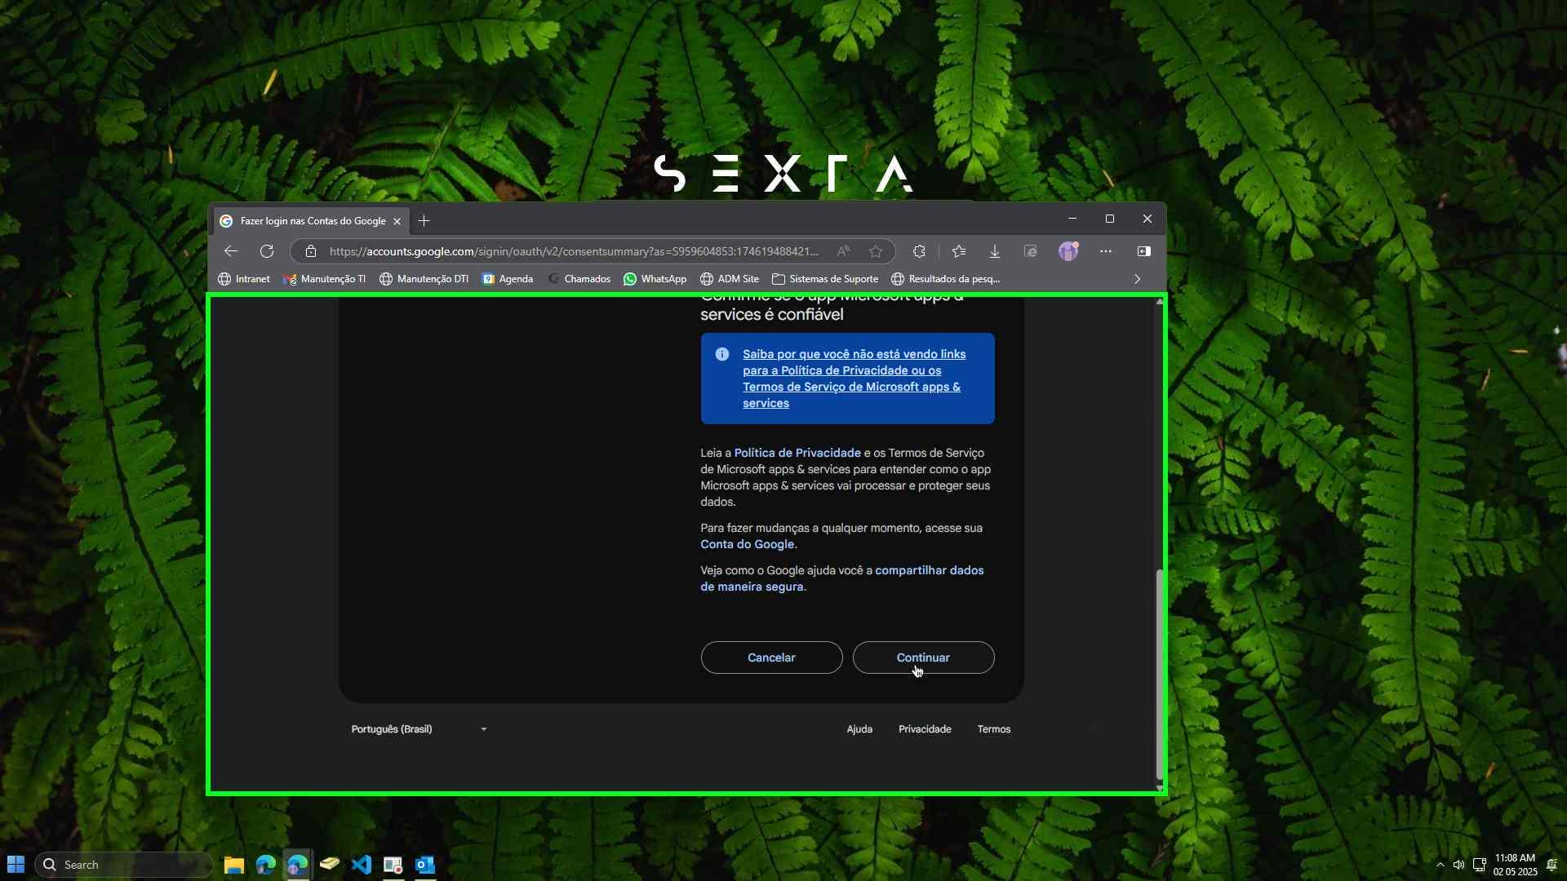Screen dimensions: 1567x881
Task: Select the Fazer login nas Contas do Google tab
Action: [x=312, y=221]
